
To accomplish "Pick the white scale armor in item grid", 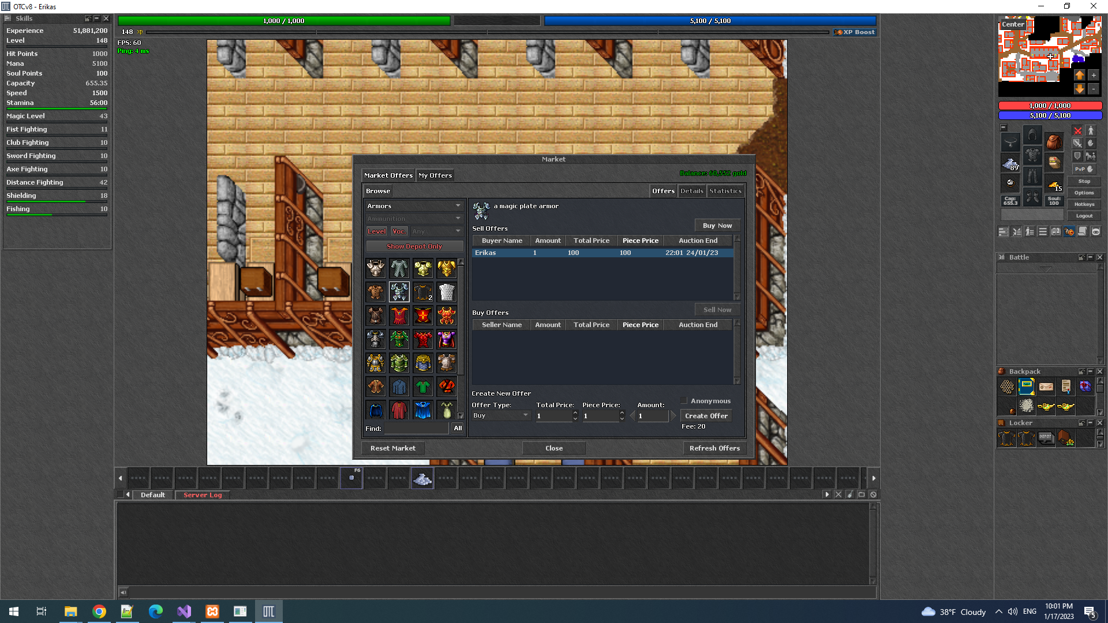I will point(447,292).
